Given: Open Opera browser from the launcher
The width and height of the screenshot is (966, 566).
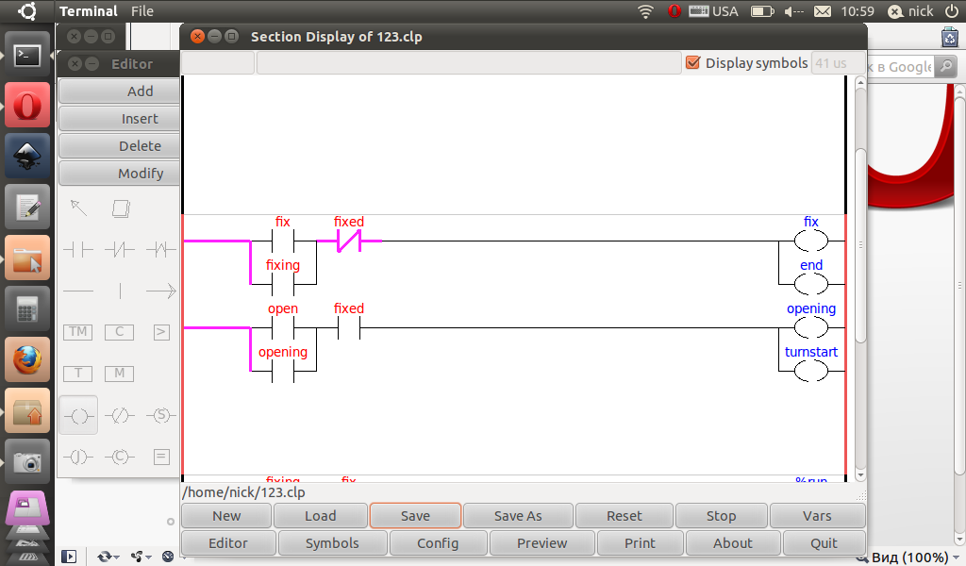Looking at the screenshot, I should (27, 106).
